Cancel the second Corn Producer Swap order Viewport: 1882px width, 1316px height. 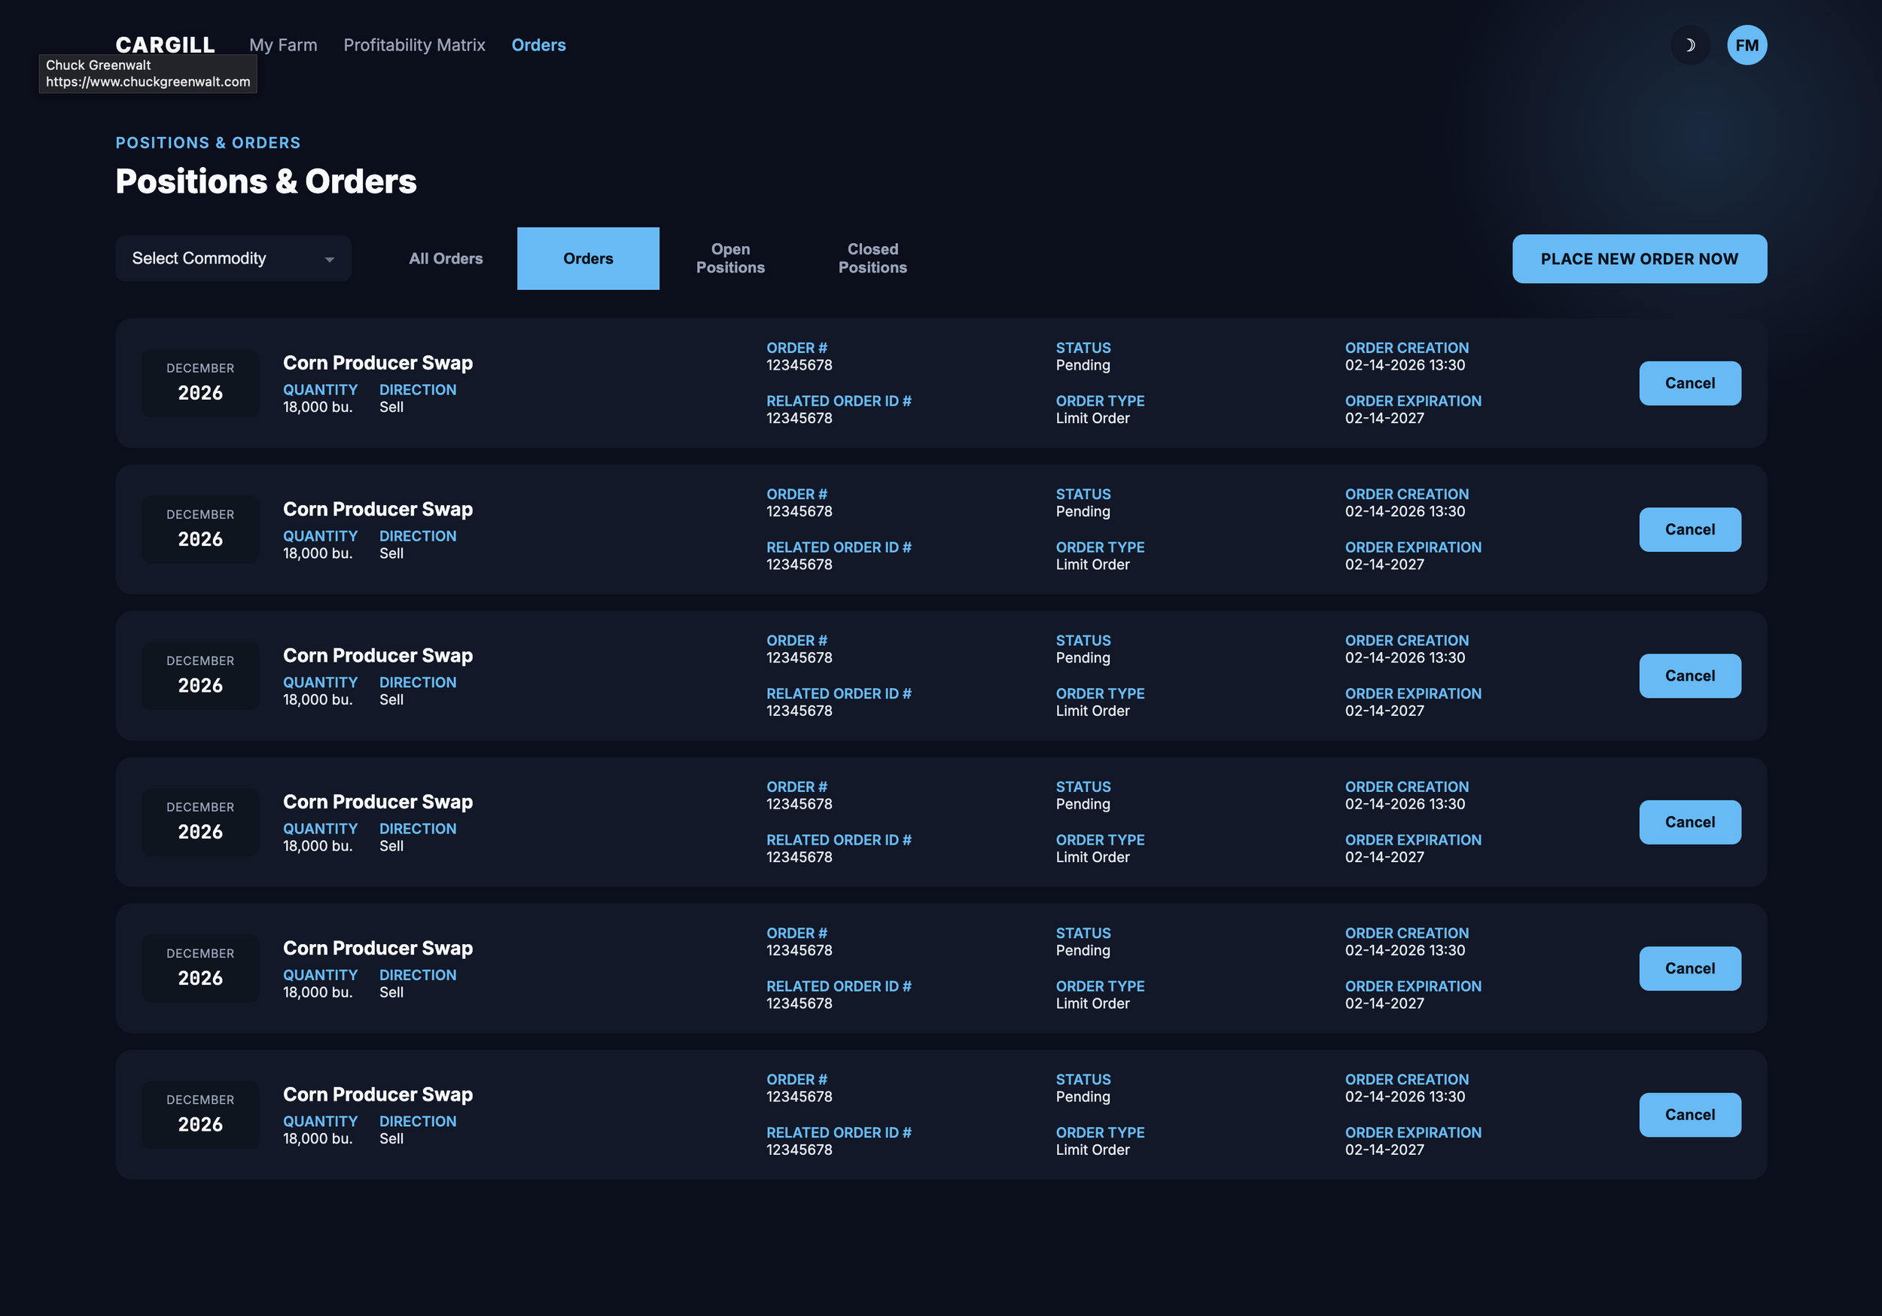(x=1689, y=530)
